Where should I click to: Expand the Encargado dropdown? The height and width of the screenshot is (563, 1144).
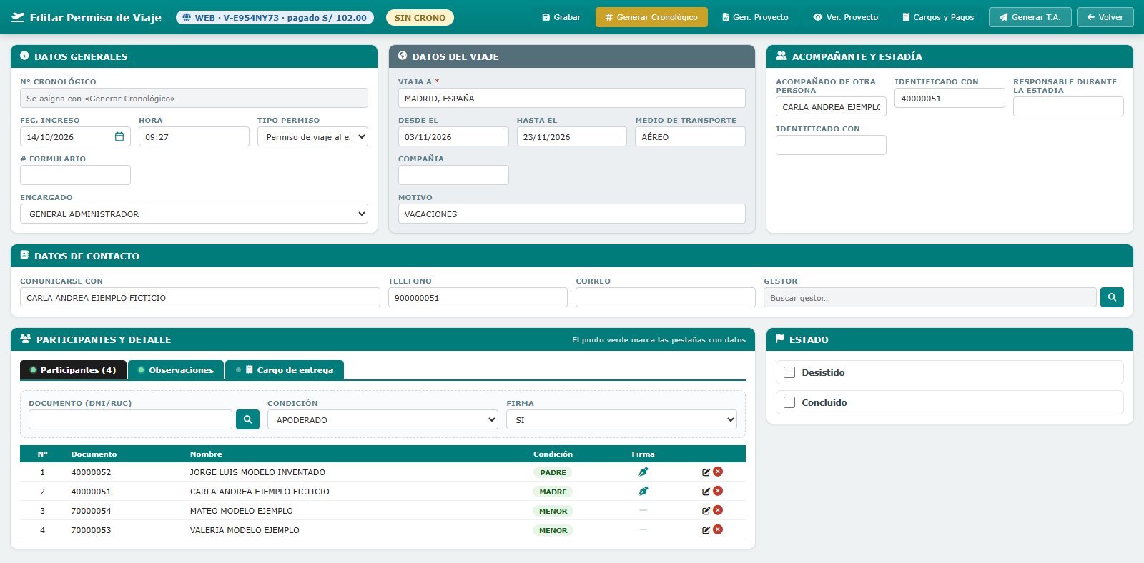click(194, 214)
